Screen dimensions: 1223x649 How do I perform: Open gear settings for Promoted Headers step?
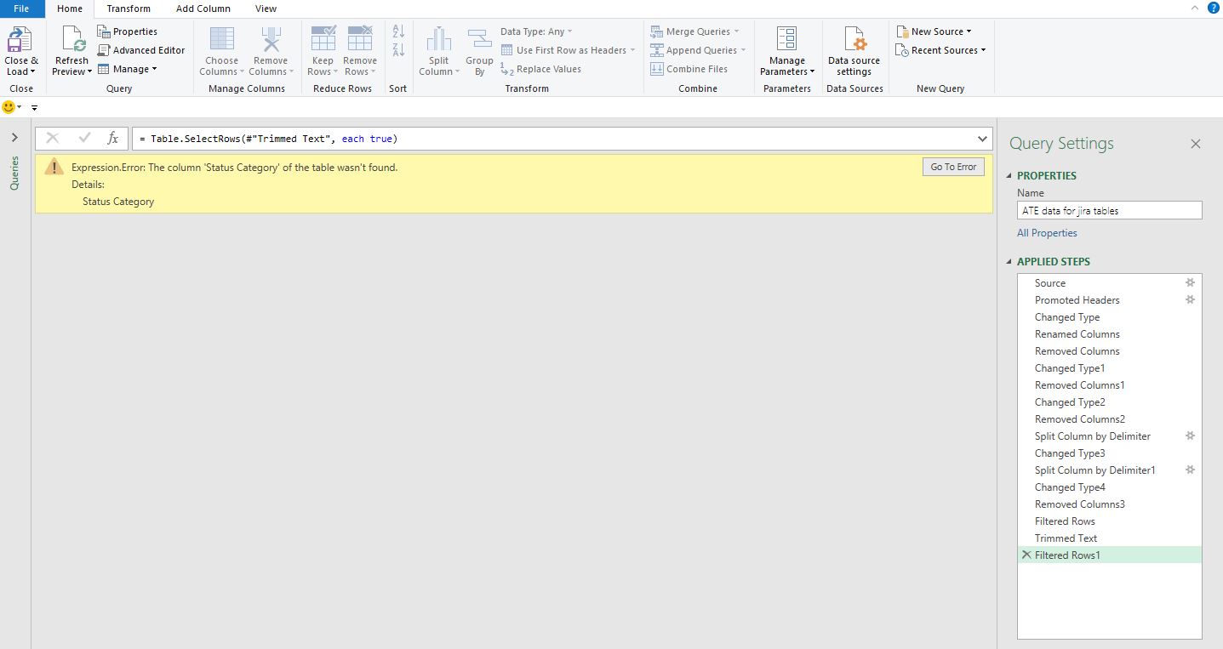pos(1190,299)
